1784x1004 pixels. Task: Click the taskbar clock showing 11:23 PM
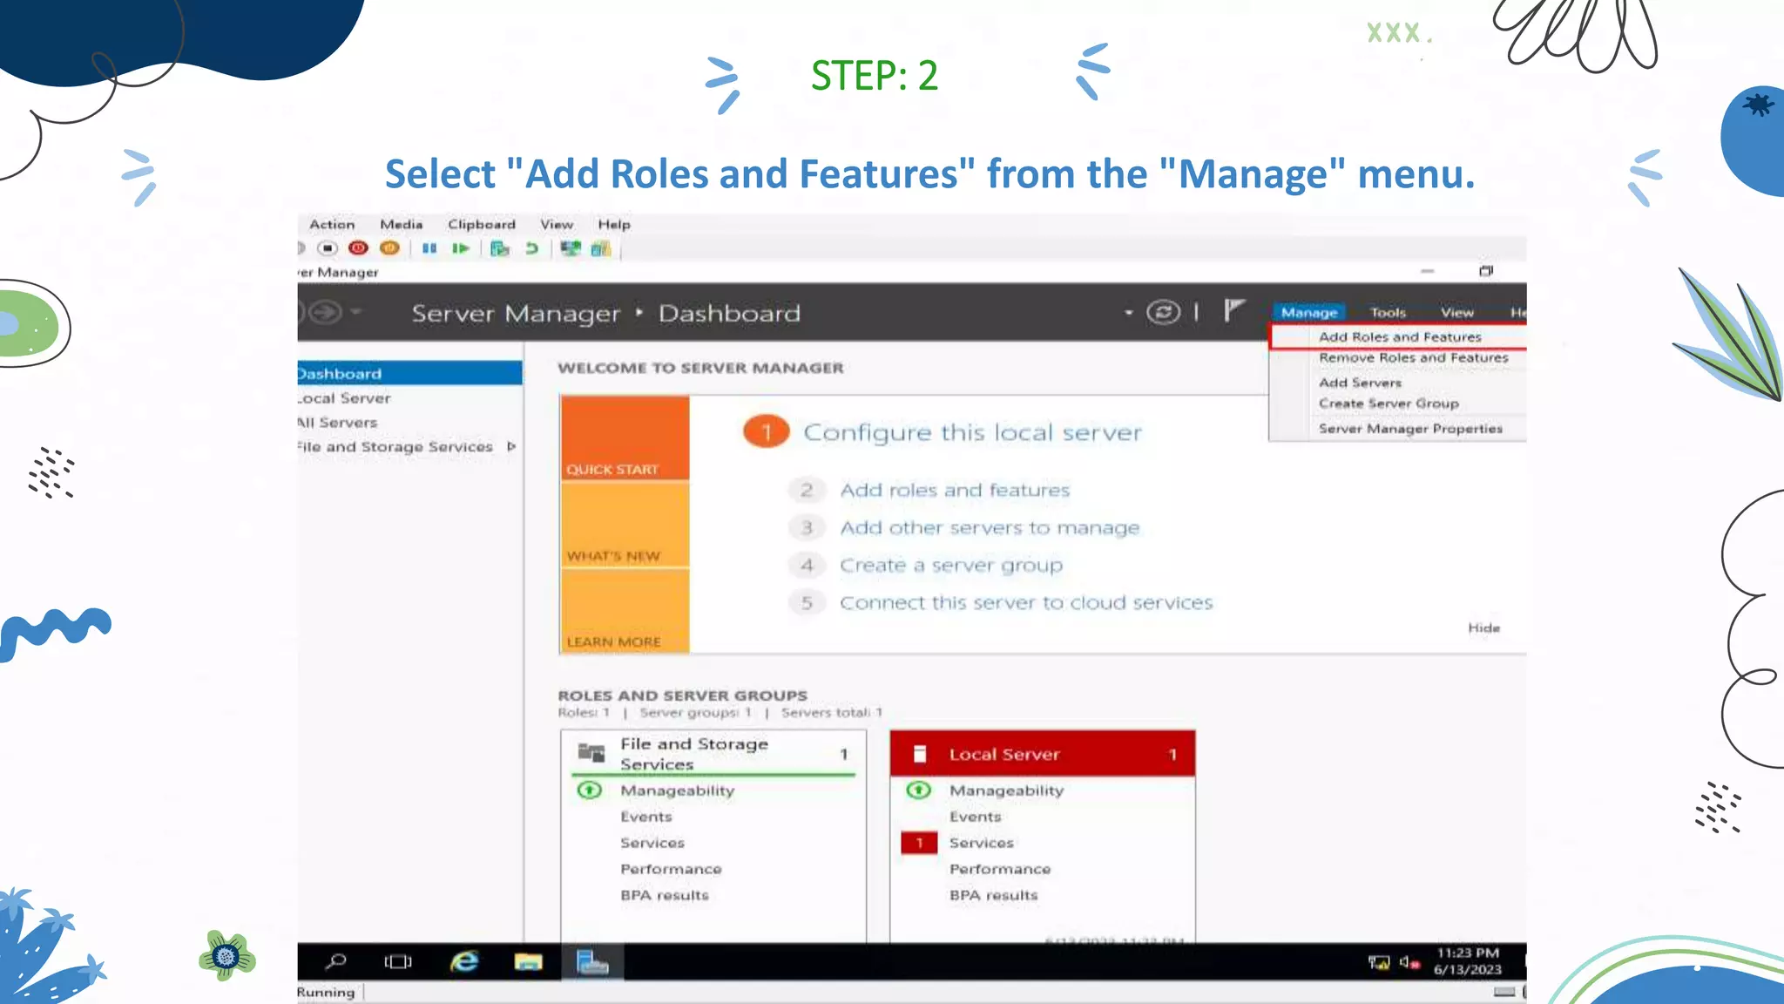[x=1468, y=961]
